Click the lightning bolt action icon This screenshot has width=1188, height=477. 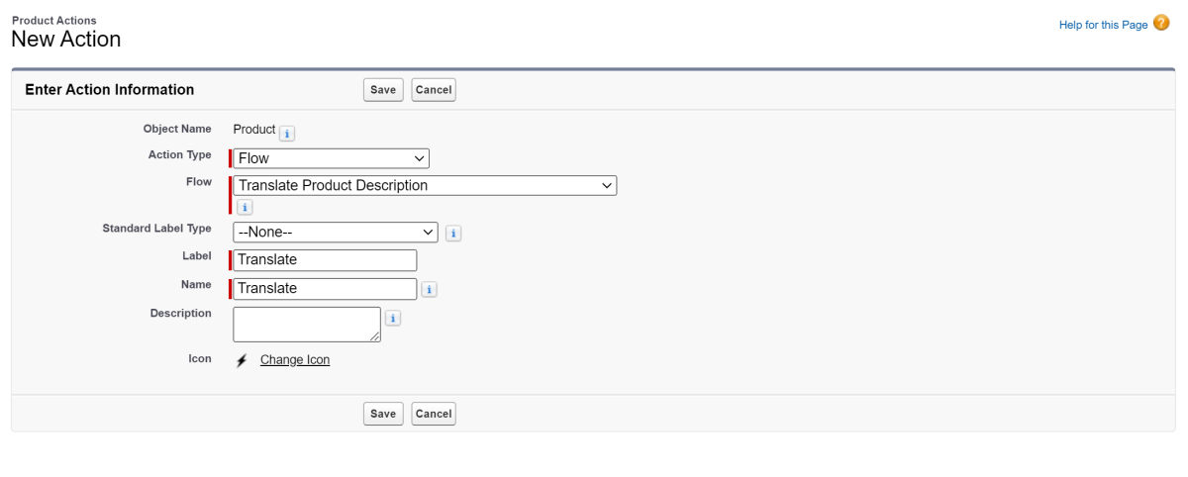tap(242, 360)
